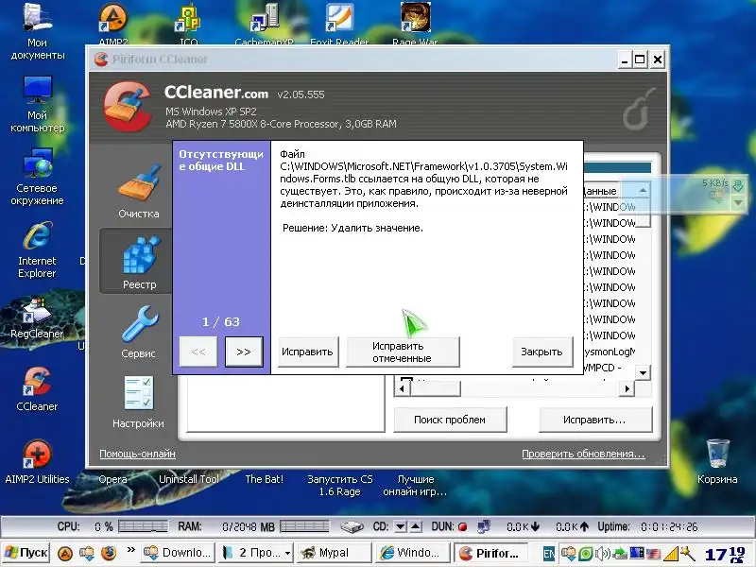The width and height of the screenshot is (756, 567).
Task: Open the CD drive dropdown arrow
Action: coord(400,526)
